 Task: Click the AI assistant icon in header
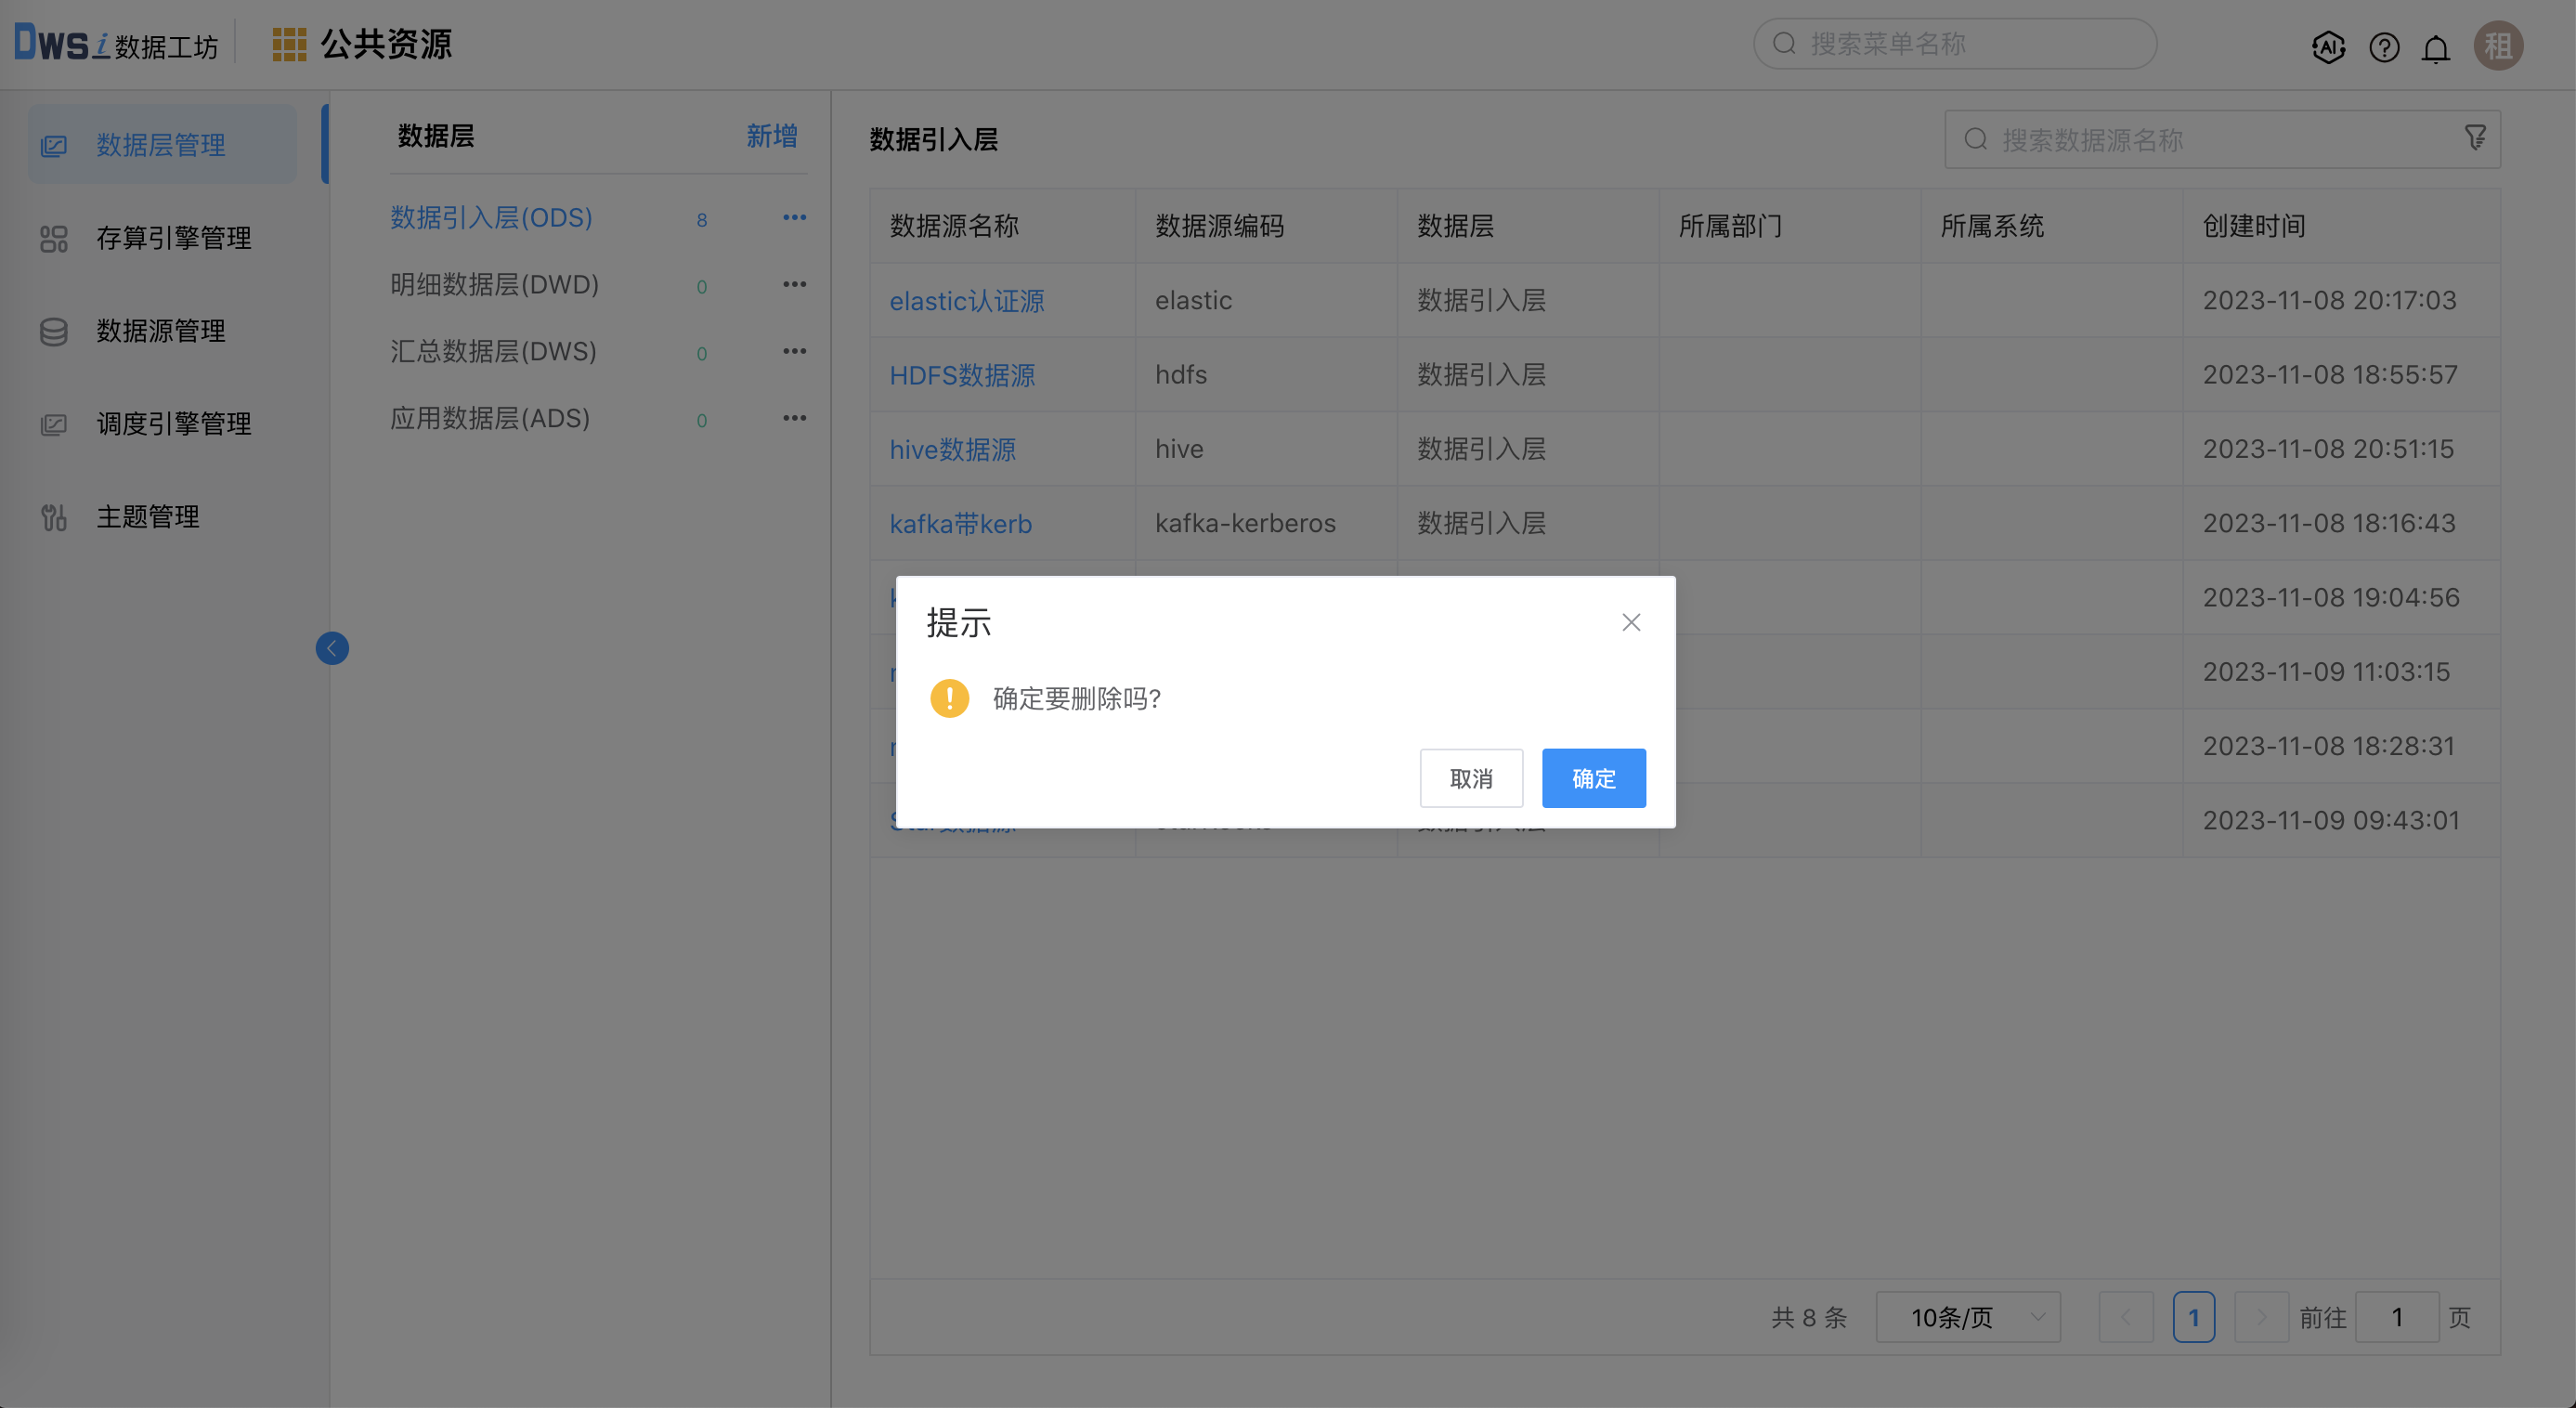(x=2328, y=47)
